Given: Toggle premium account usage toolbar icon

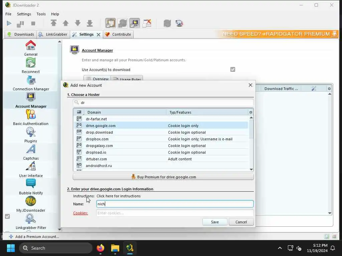Looking at the screenshot, I should 135,23.
